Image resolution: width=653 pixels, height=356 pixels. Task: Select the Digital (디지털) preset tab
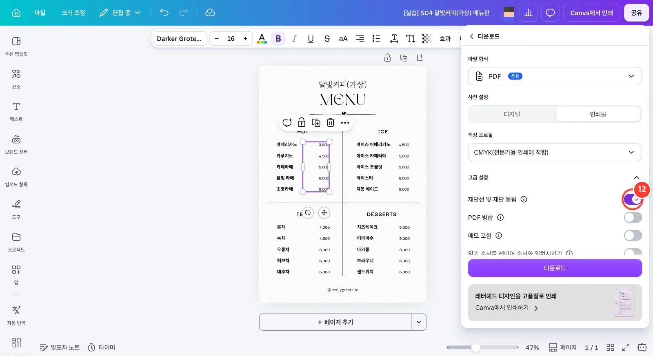tap(512, 114)
